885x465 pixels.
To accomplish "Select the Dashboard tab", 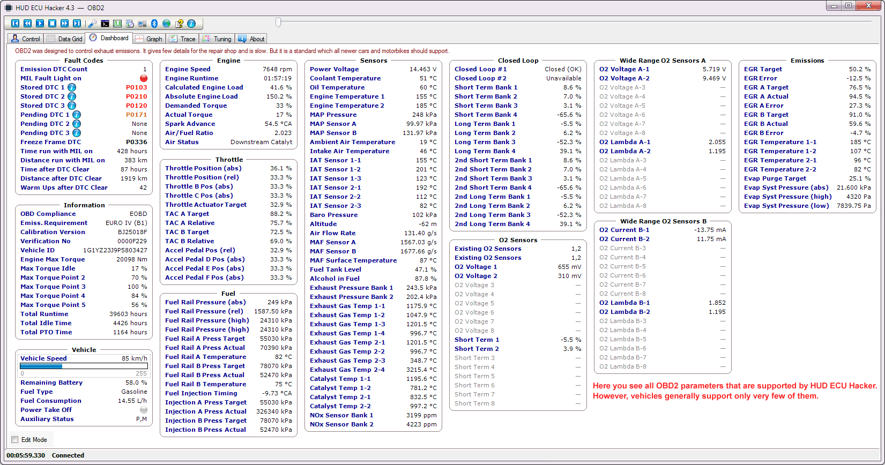I will [x=109, y=38].
